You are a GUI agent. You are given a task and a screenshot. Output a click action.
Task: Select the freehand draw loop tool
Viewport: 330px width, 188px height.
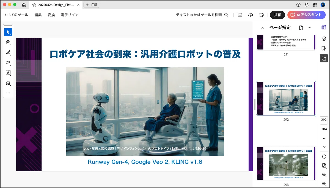(8, 63)
